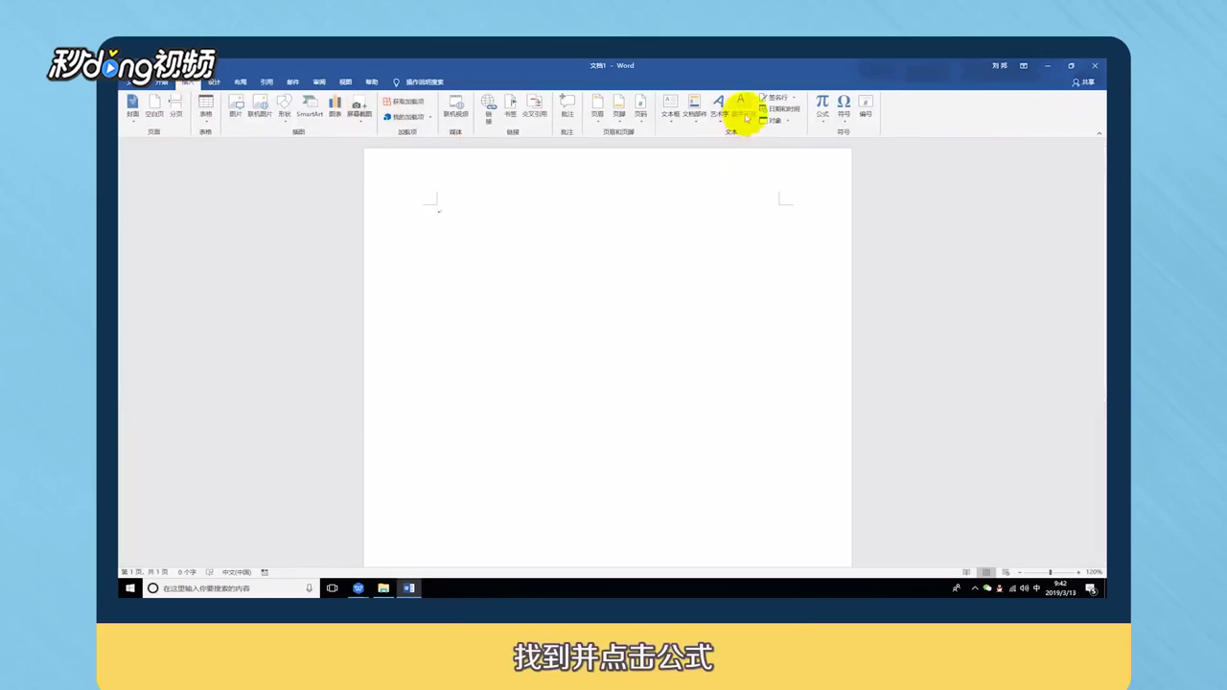Image resolution: width=1227 pixels, height=690 pixels.
Task: Open the symbol (符号) omega menu
Action: tap(844, 107)
